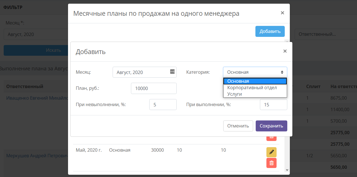Click the ФИЛЬТР panel heading

13,7
